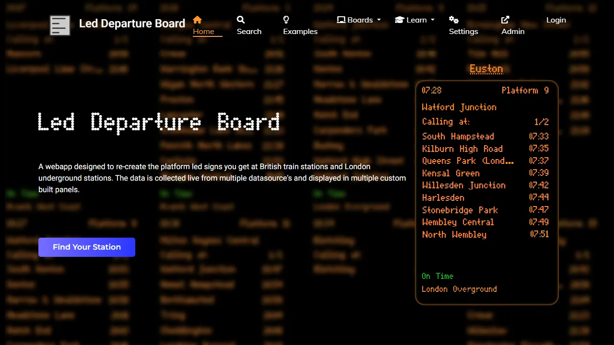Click Login in the navigation bar
The height and width of the screenshot is (345, 614).
click(556, 20)
